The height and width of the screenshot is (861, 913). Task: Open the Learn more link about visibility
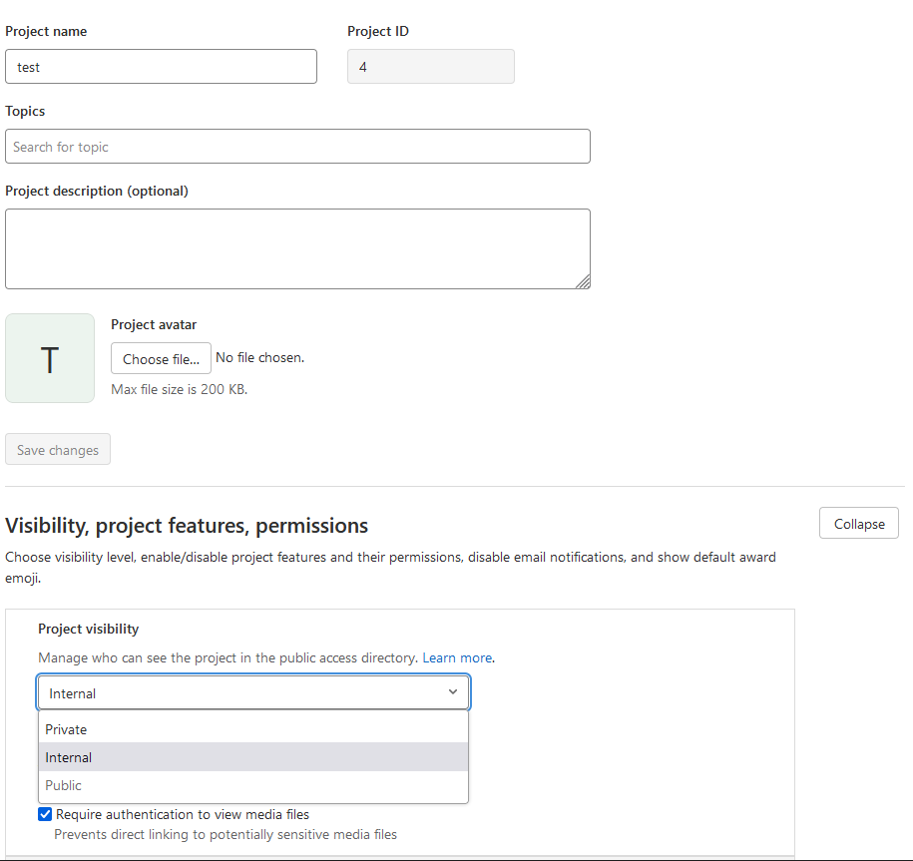(x=457, y=657)
